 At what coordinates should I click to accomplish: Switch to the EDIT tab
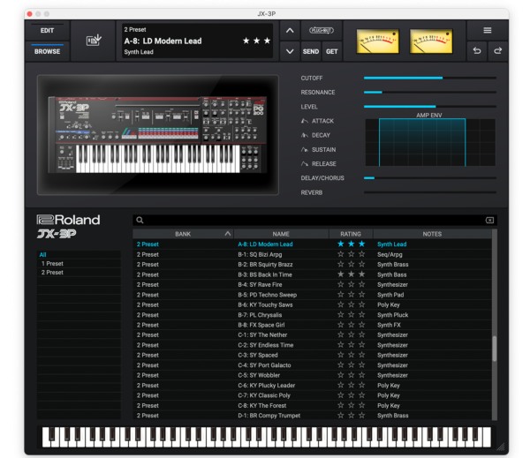coord(47,31)
